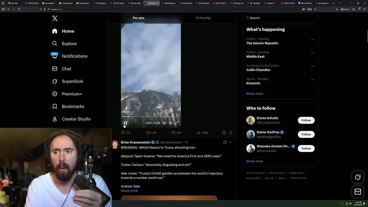This screenshot has width=368, height=207.
Task: Open Eloise Schultz's profile avatar
Action: click(x=251, y=120)
